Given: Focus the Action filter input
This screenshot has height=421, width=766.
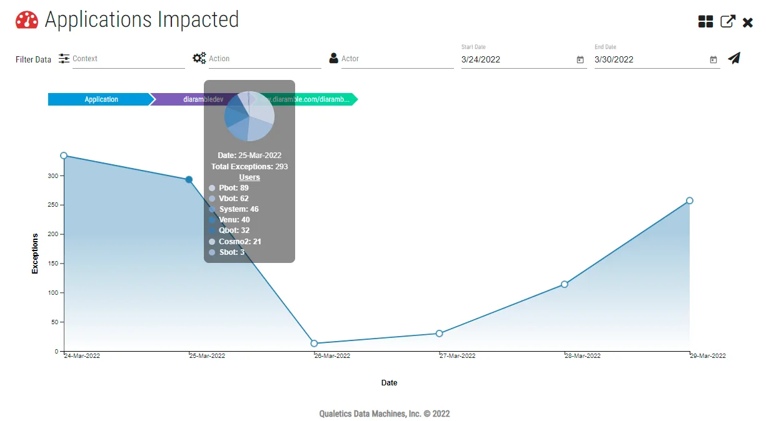Looking at the screenshot, I should pyautogui.click(x=264, y=59).
